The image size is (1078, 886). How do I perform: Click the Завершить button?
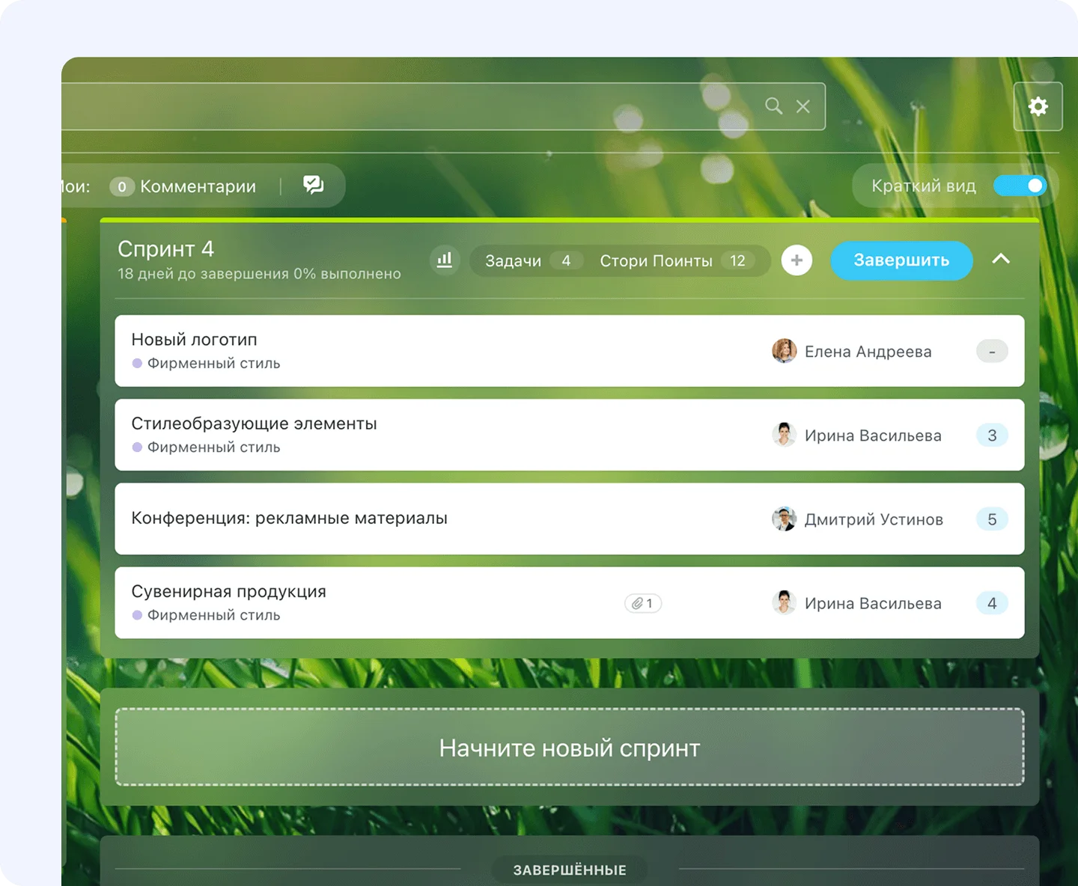click(901, 260)
